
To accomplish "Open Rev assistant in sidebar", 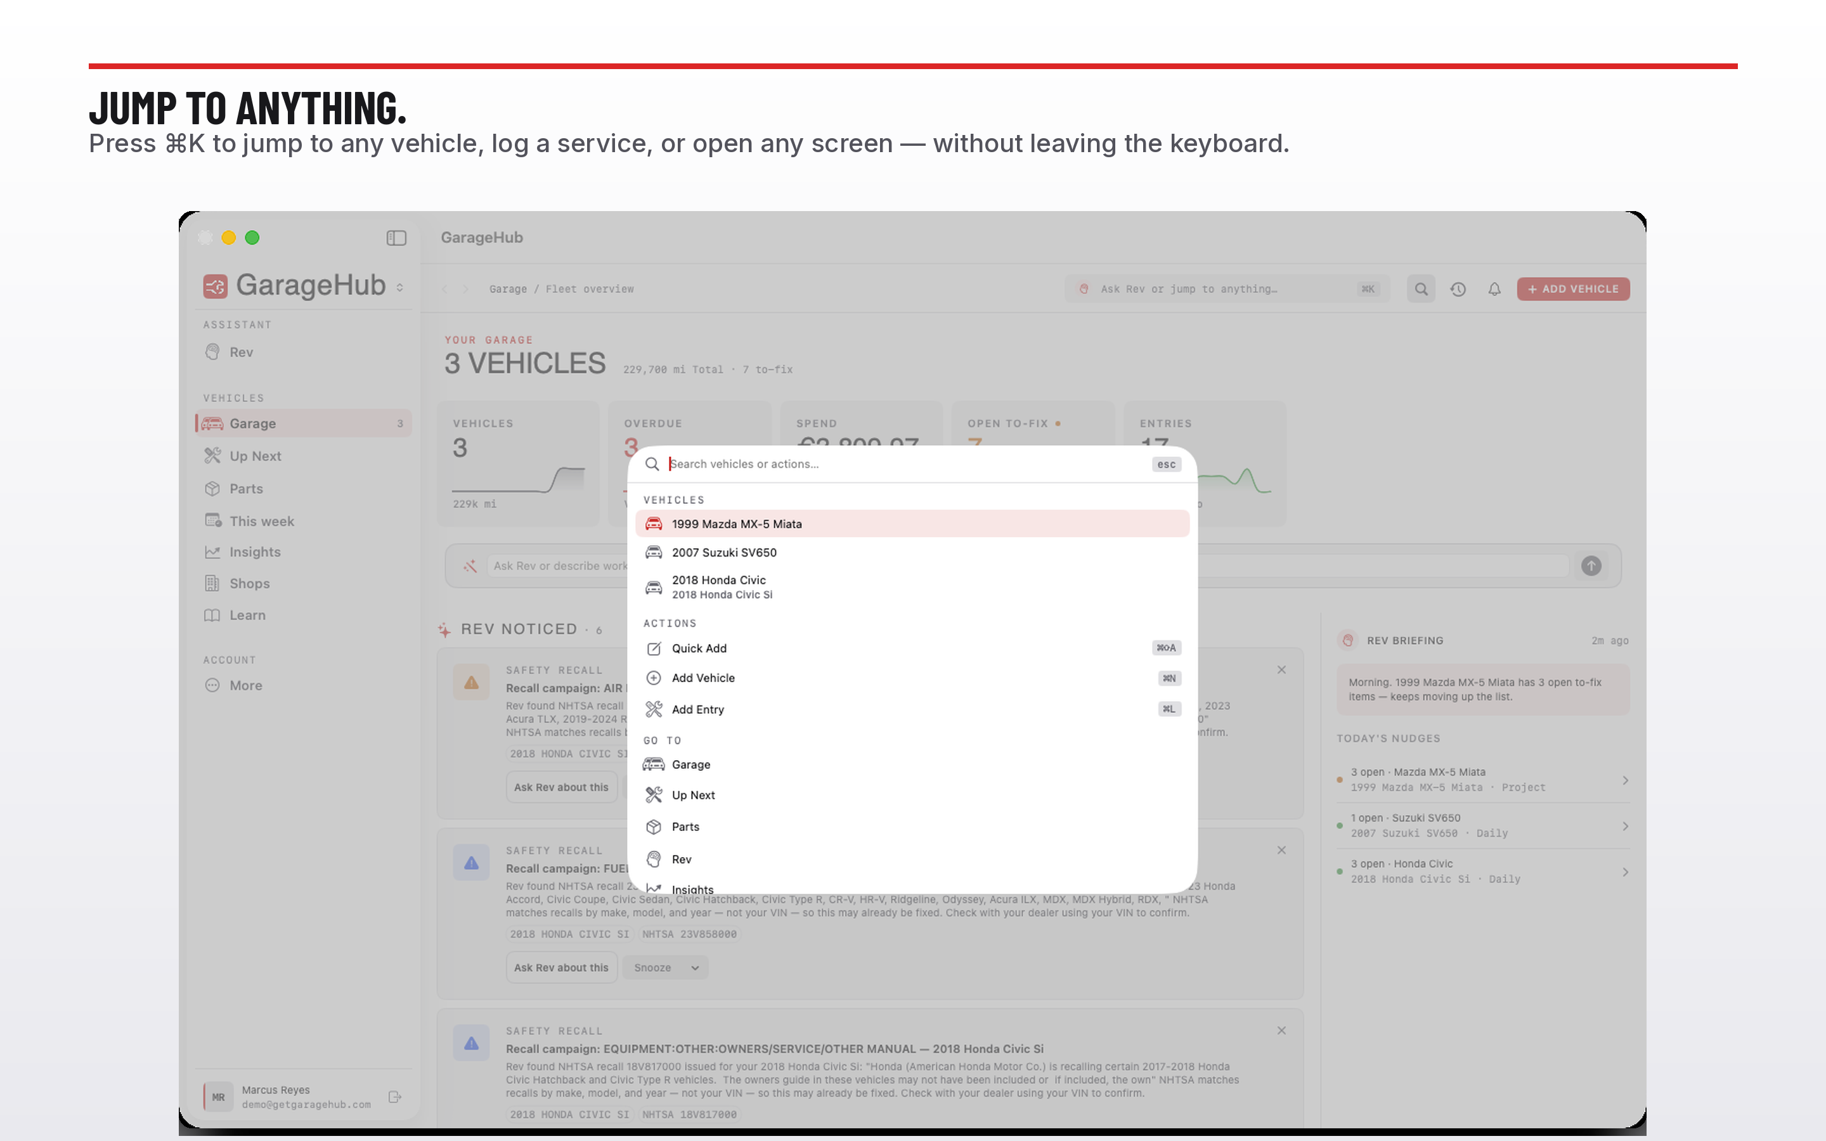I will pyautogui.click(x=303, y=352).
